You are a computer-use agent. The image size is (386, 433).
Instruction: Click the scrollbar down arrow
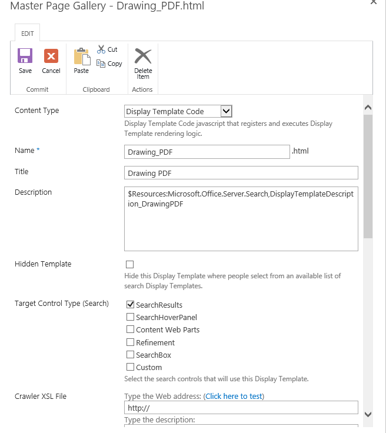coord(368,414)
